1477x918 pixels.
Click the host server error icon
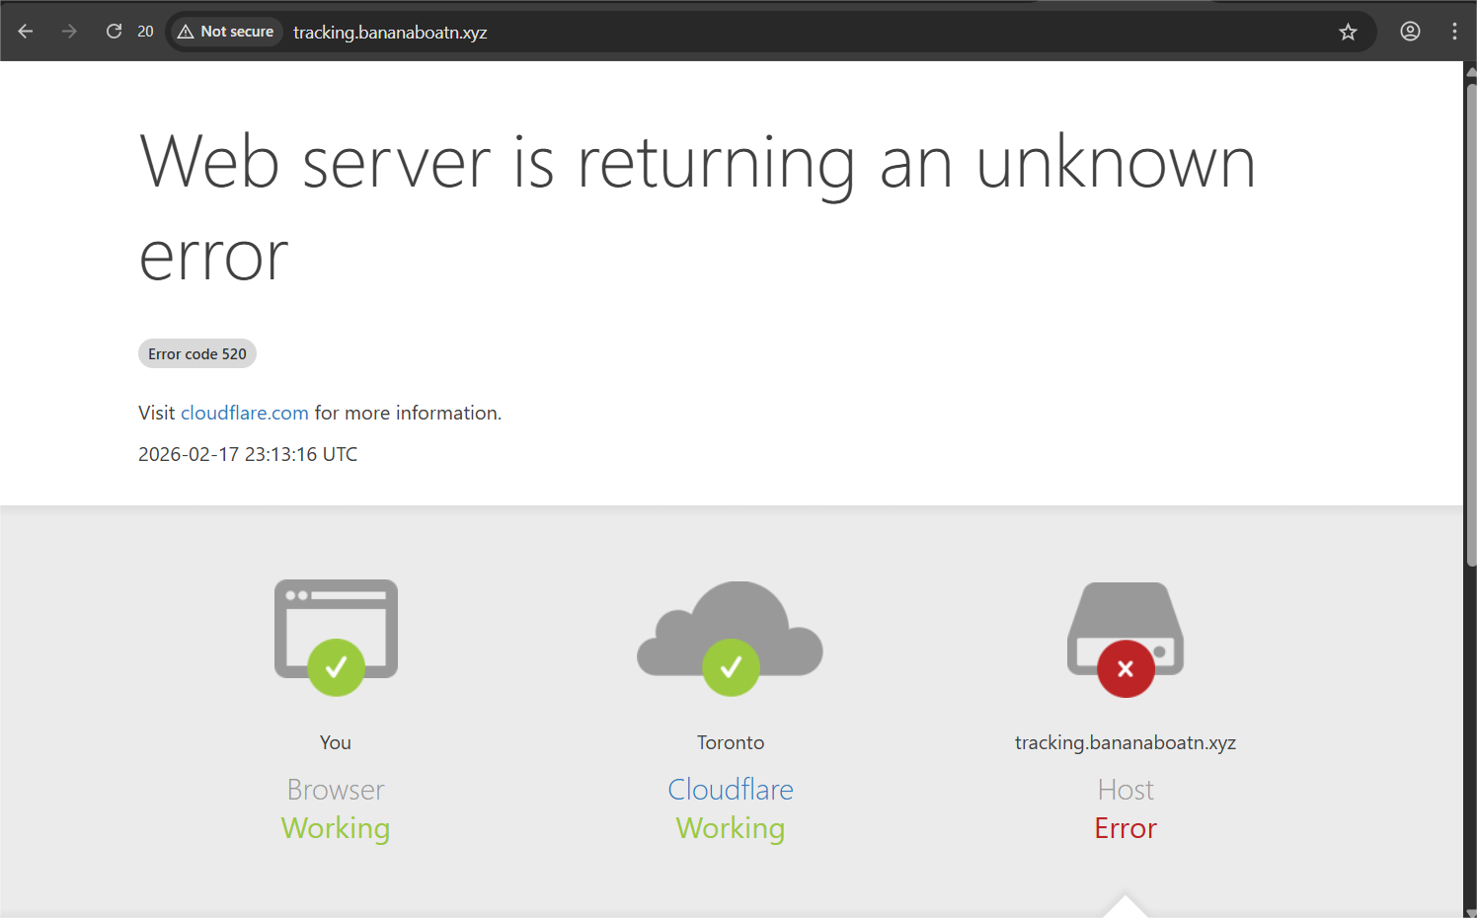(1126, 638)
